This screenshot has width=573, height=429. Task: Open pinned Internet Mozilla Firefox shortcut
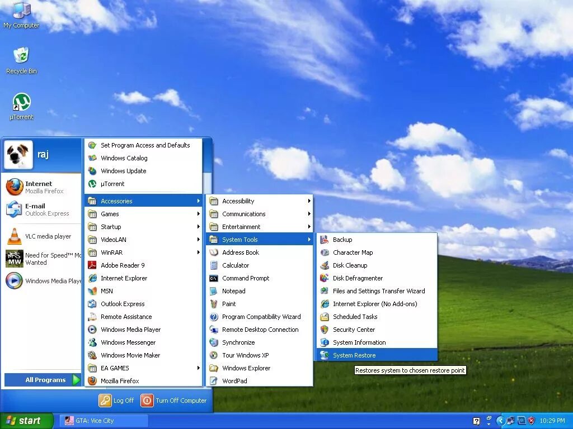[43, 187]
